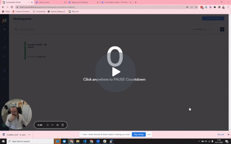Screen dimensions: 231x144
Task: Click the red extension icon in the toolbar
Action: click(202, 7)
